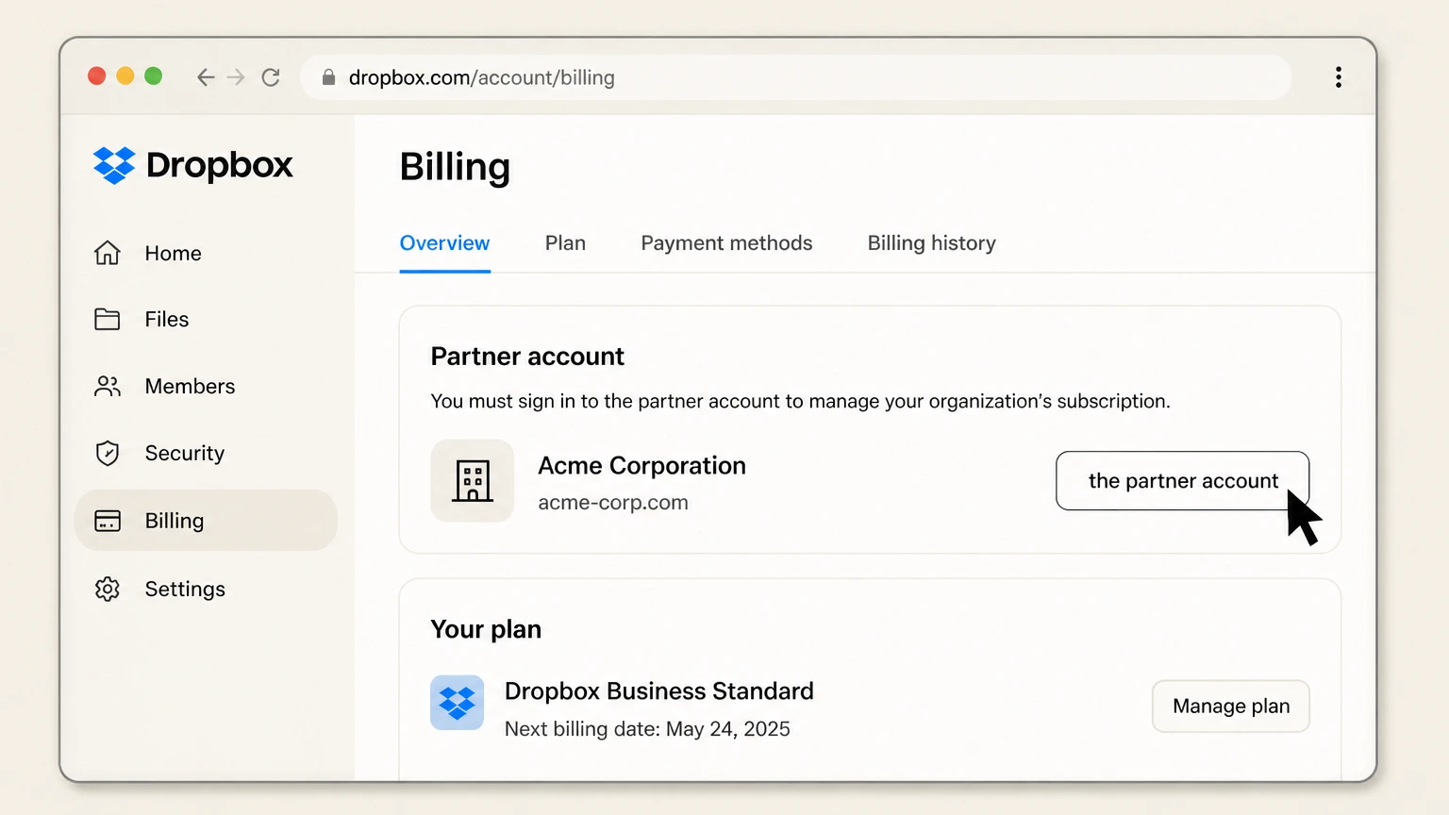Click the Security shield icon
The height and width of the screenshot is (815, 1449).
[x=108, y=453]
